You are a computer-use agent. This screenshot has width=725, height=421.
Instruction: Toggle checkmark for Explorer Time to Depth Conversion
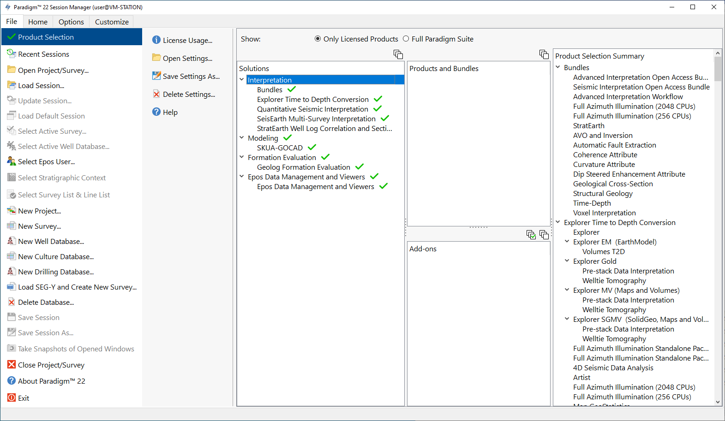[378, 99]
